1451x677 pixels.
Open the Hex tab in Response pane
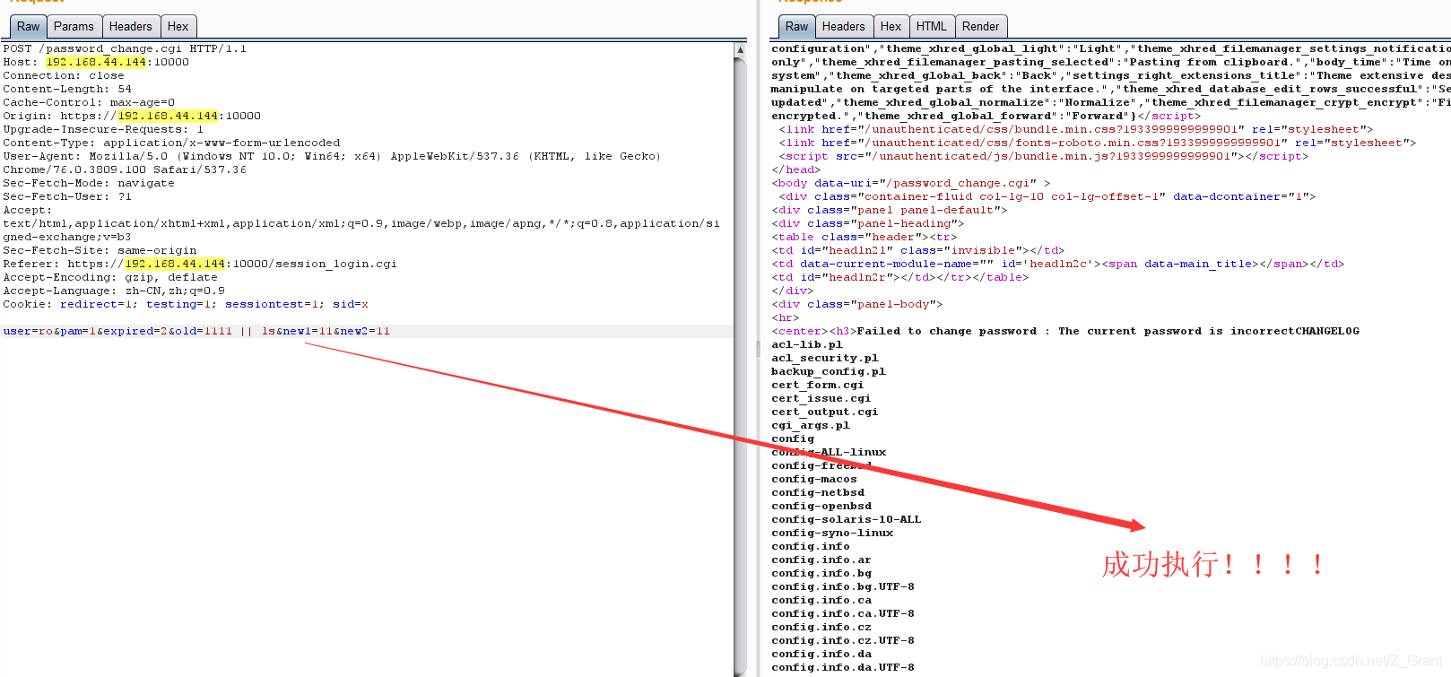pyautogui.click(x=891, y=27)
